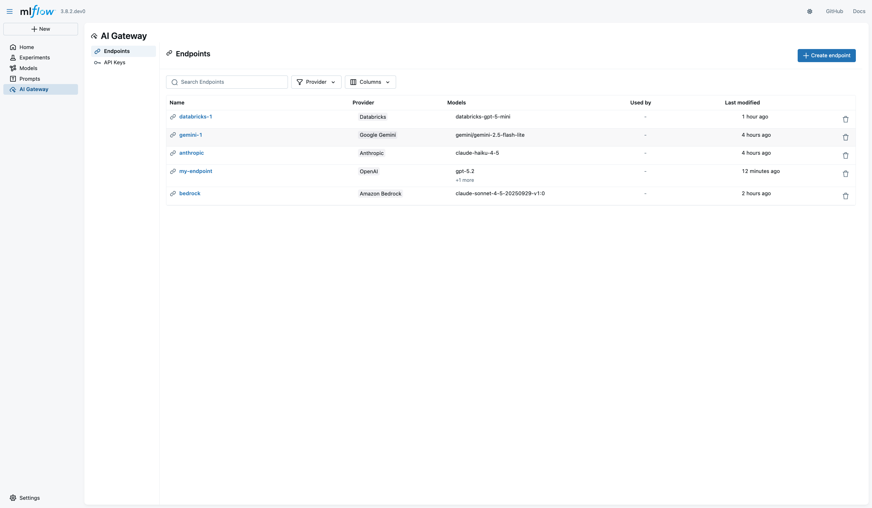Expand '+1 more' models on my-endpoint
Screen dimensions: 872x508
coord(464,180)
